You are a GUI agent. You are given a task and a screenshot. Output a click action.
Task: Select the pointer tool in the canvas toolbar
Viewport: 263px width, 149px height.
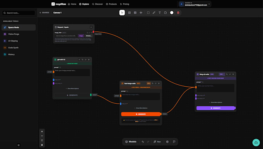click(122, 13)
